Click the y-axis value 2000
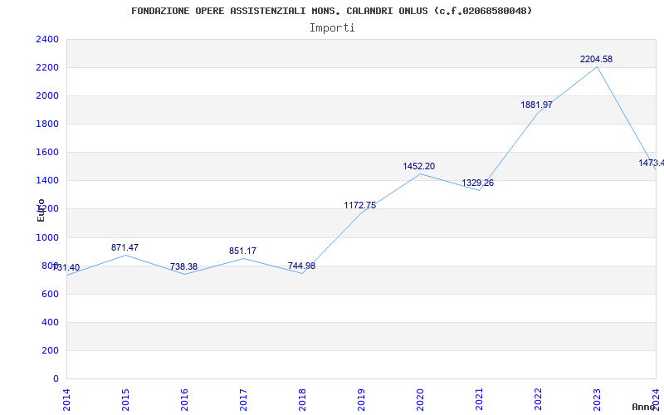 (47, 95)
